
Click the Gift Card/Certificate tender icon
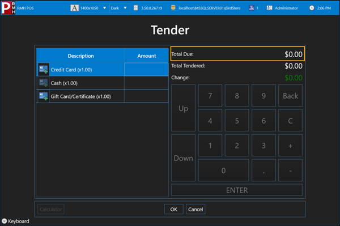pyautogui.click(x=44, y=96)
